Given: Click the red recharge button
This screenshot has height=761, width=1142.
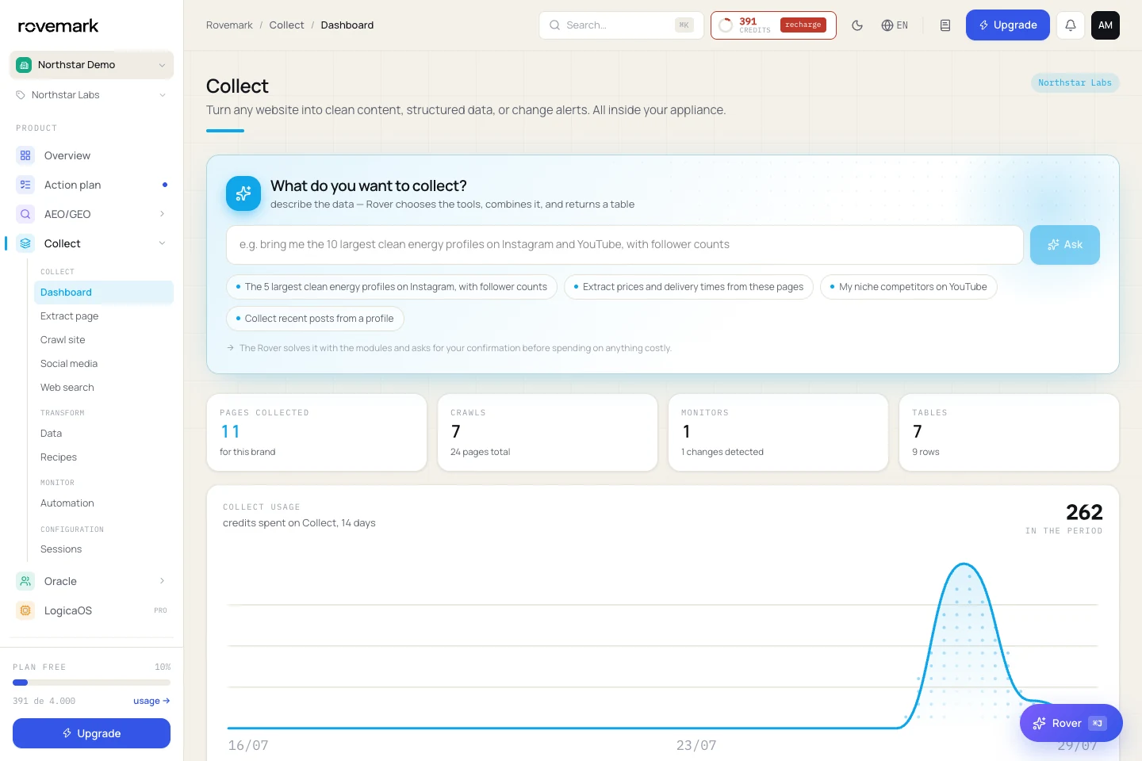Looking at the screenshot, I should tap(803, 25).
